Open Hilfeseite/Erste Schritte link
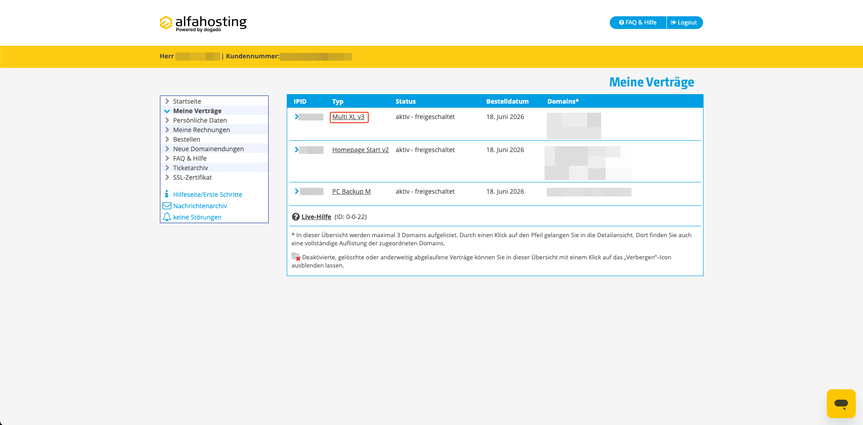This screenshot has height=425, width=863. pos(208,195)
